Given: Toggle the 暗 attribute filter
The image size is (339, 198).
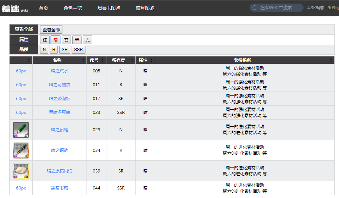Looking at the screenshot, I should click(x=56, y=40).
